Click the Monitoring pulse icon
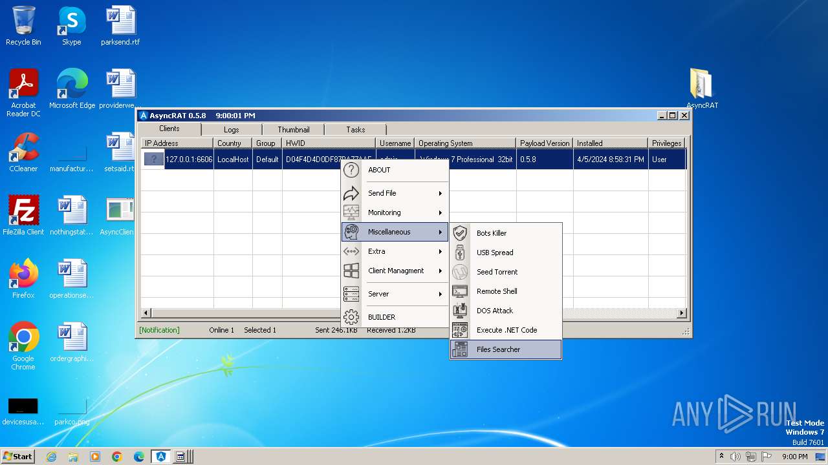Screen dimensions: 828x465 click(351, 212)
